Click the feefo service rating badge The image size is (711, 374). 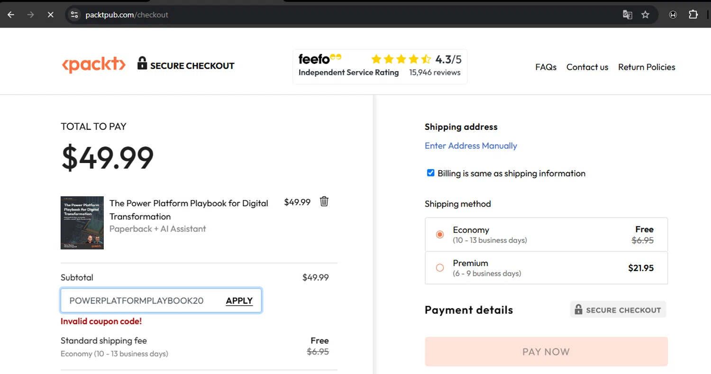380,66
